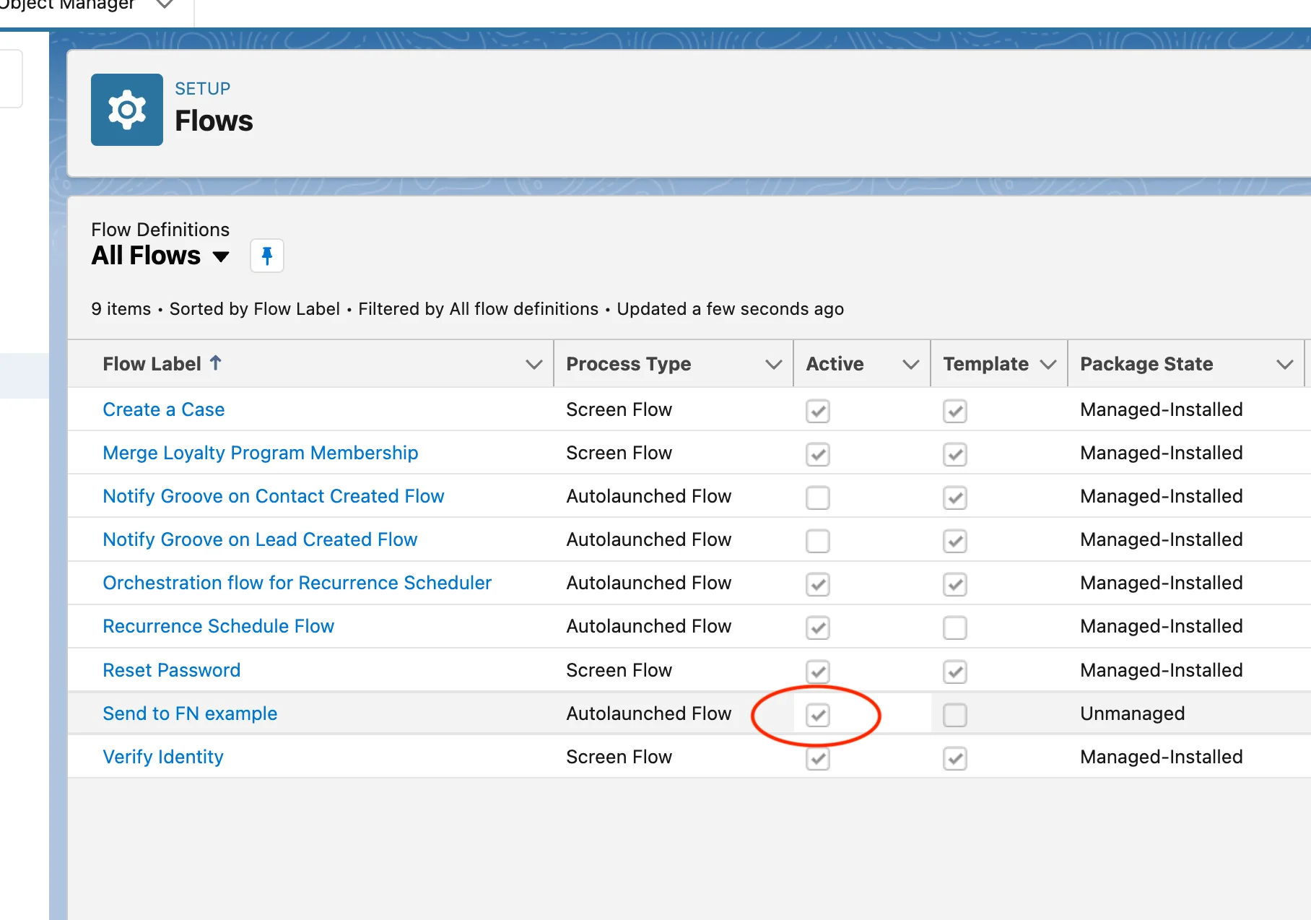Toggle Active checkbox for Send to FN example
Image resolution: width=1311 pixels, height=920 pixels.
(817, 715)
